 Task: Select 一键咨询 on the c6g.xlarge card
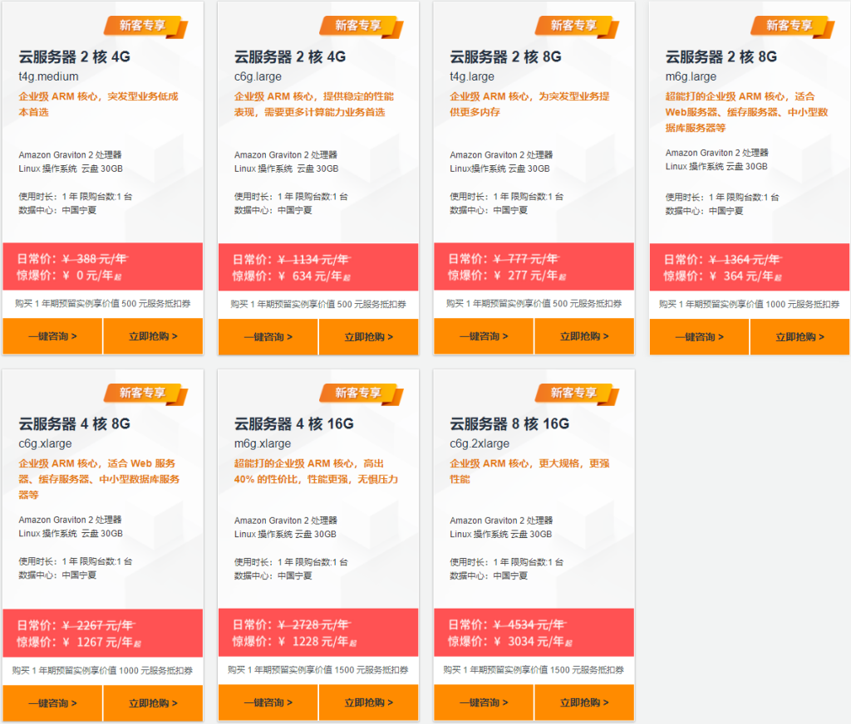(x=52, y=702)
